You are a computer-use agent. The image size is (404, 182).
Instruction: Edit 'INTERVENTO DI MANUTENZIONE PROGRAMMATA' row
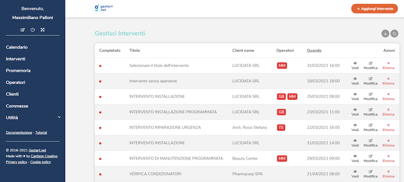point(370,158)
